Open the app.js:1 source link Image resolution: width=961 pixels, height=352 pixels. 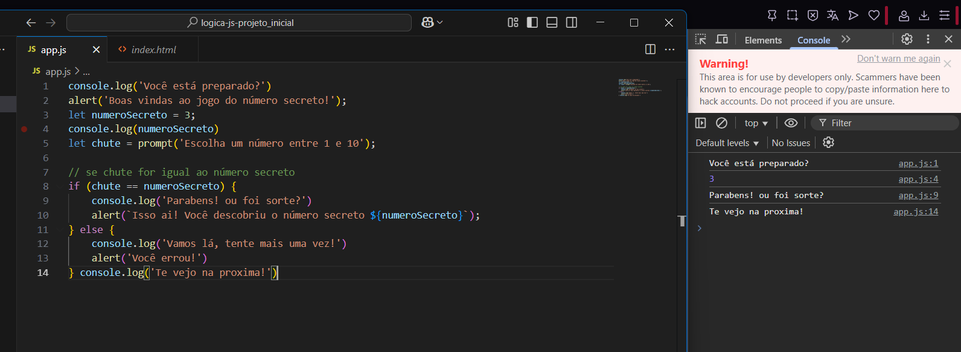[918, 163]
